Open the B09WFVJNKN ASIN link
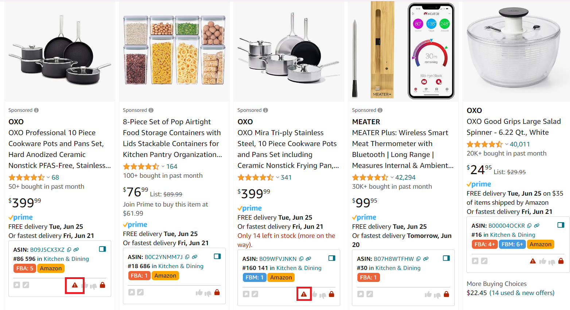The height and width of the screenshot is (310, 570). pyautogui.click(x=279, y=258)
